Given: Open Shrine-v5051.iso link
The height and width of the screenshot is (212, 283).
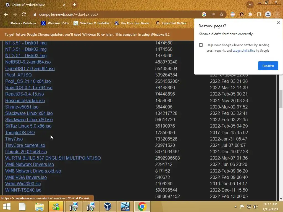Looking at the screenshot, I should pyautogui.click(x=22, y=107).
